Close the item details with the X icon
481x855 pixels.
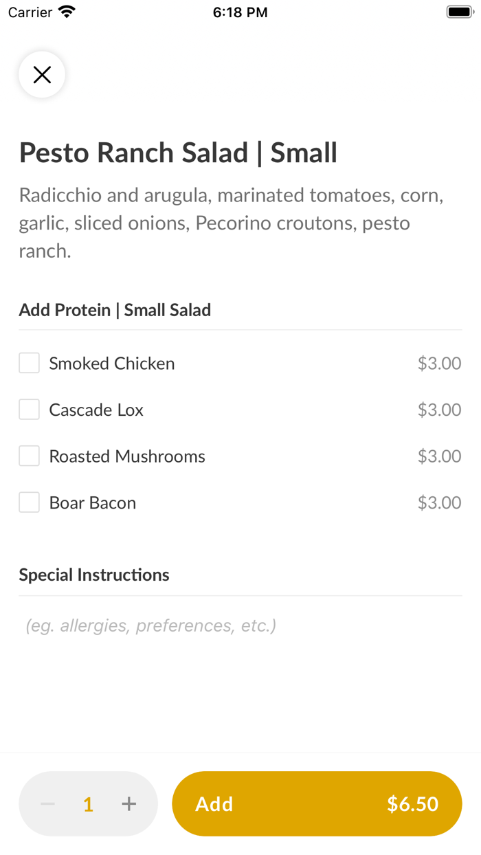[x=42, y=74]
